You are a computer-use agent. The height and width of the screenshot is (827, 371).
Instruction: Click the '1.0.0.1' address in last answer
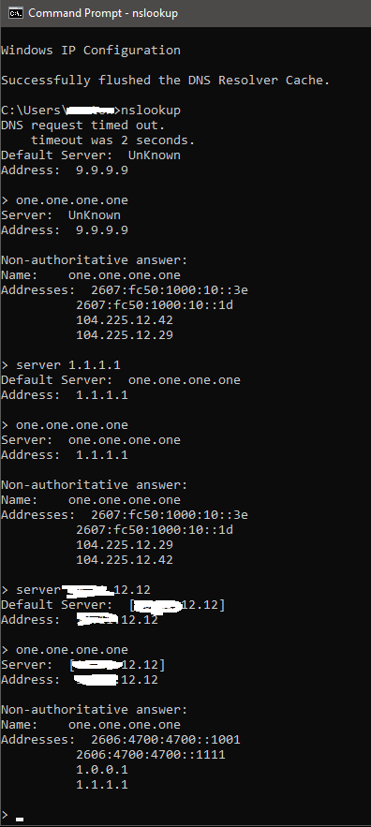[x=102, y=770]
